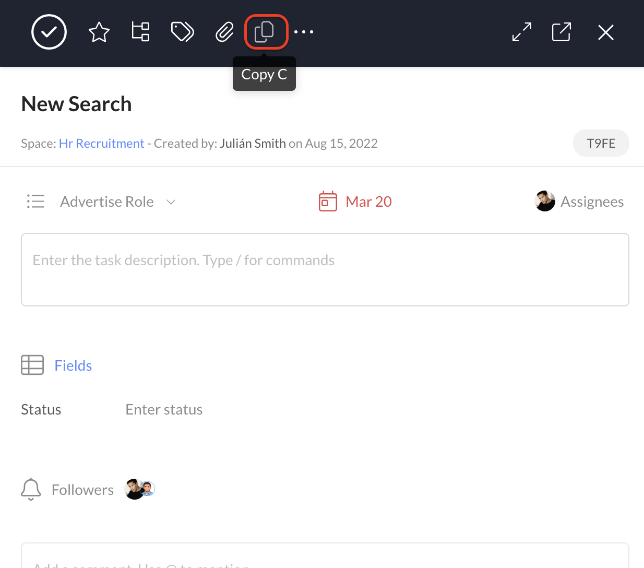Viewport: 644px width, 568px height.
Task: Focus the task description field
Action: pos(325,269)
